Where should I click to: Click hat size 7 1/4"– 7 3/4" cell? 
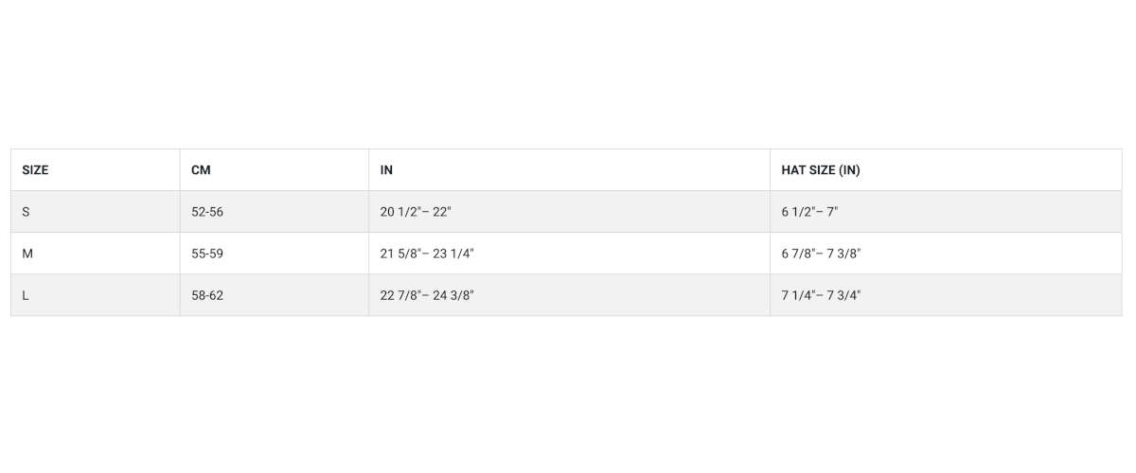point(821,295)
